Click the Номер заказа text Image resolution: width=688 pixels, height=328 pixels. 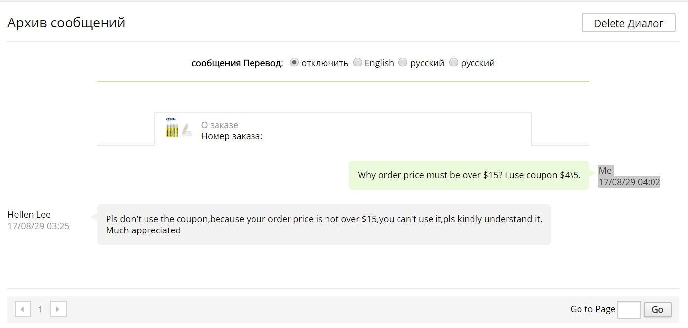231,136
